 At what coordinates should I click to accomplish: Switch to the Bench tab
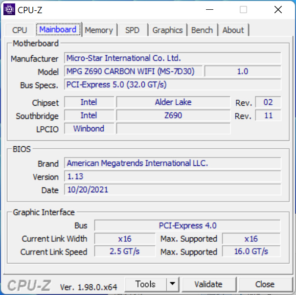[202, 30]
